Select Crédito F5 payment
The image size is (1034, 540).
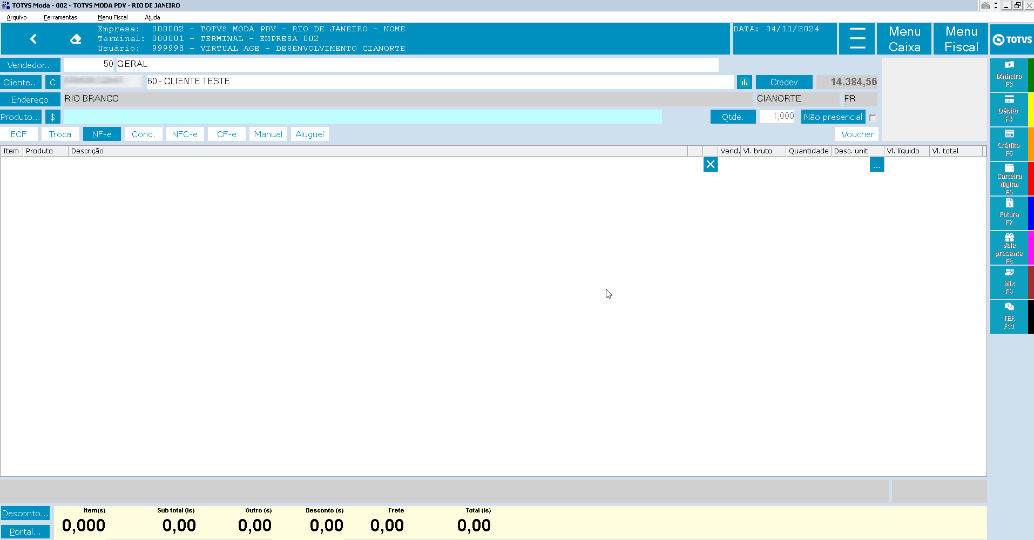pos(1009,144)
